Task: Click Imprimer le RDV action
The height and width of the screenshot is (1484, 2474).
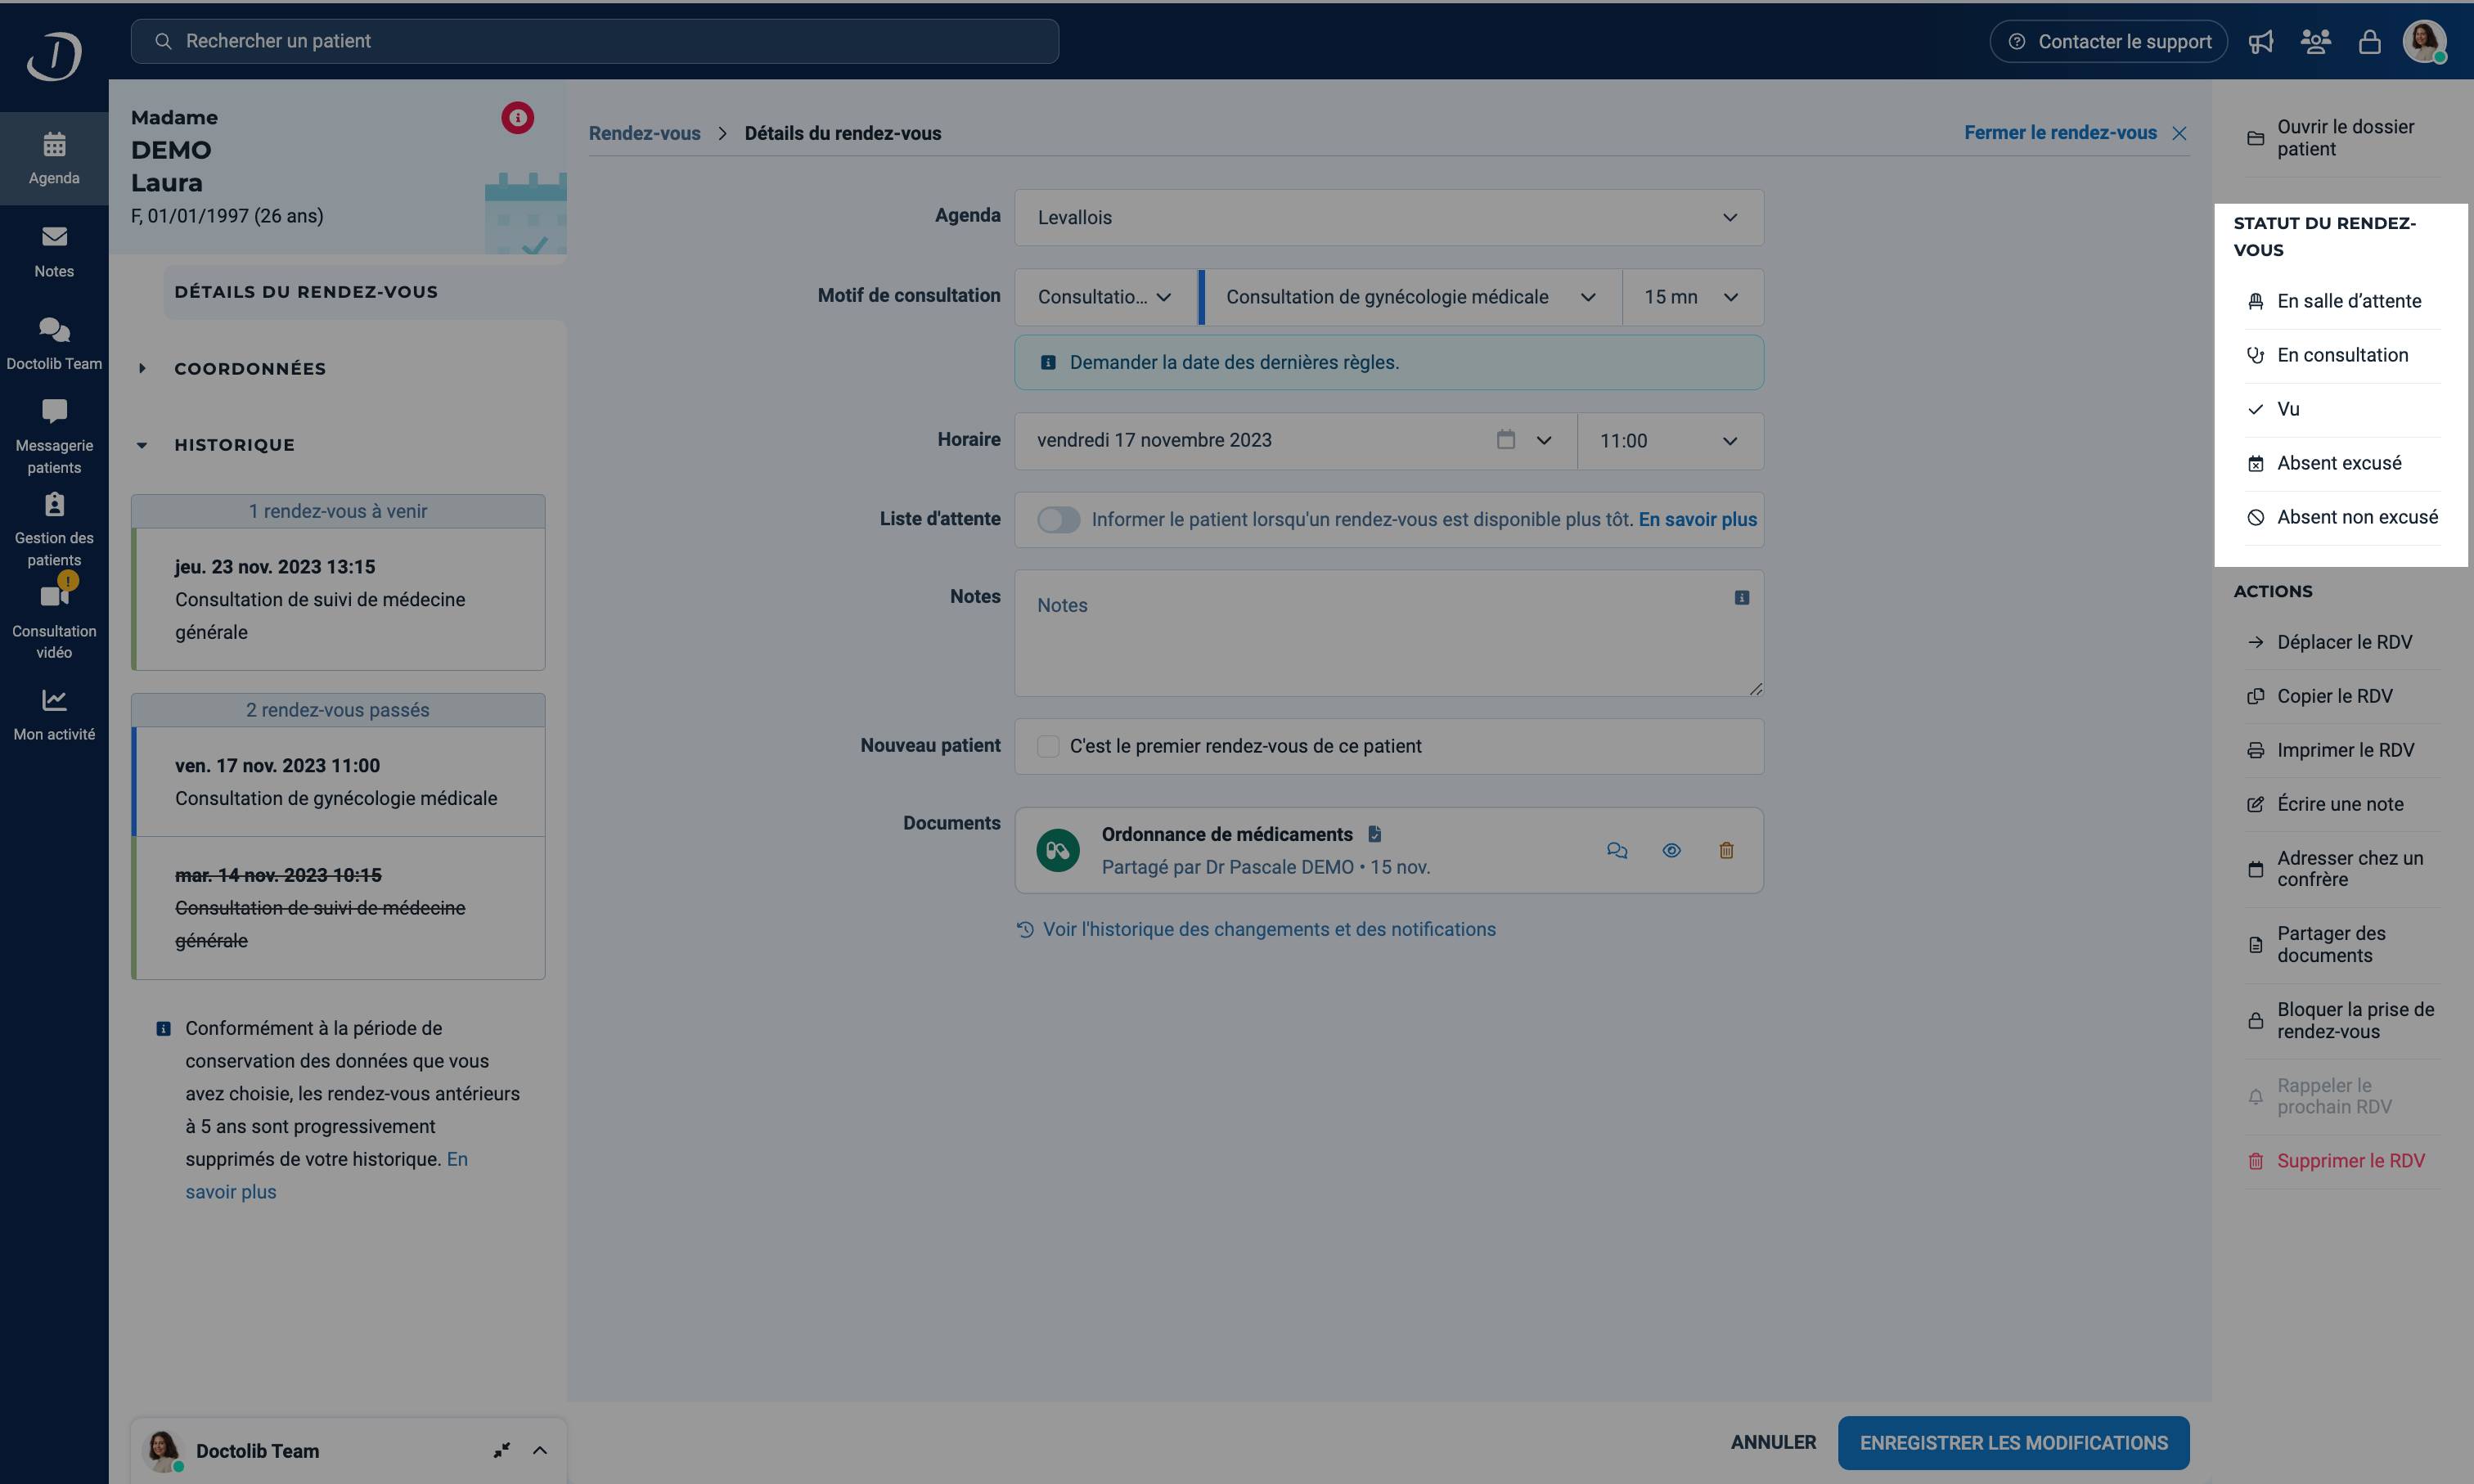Action: point(2343,750)
